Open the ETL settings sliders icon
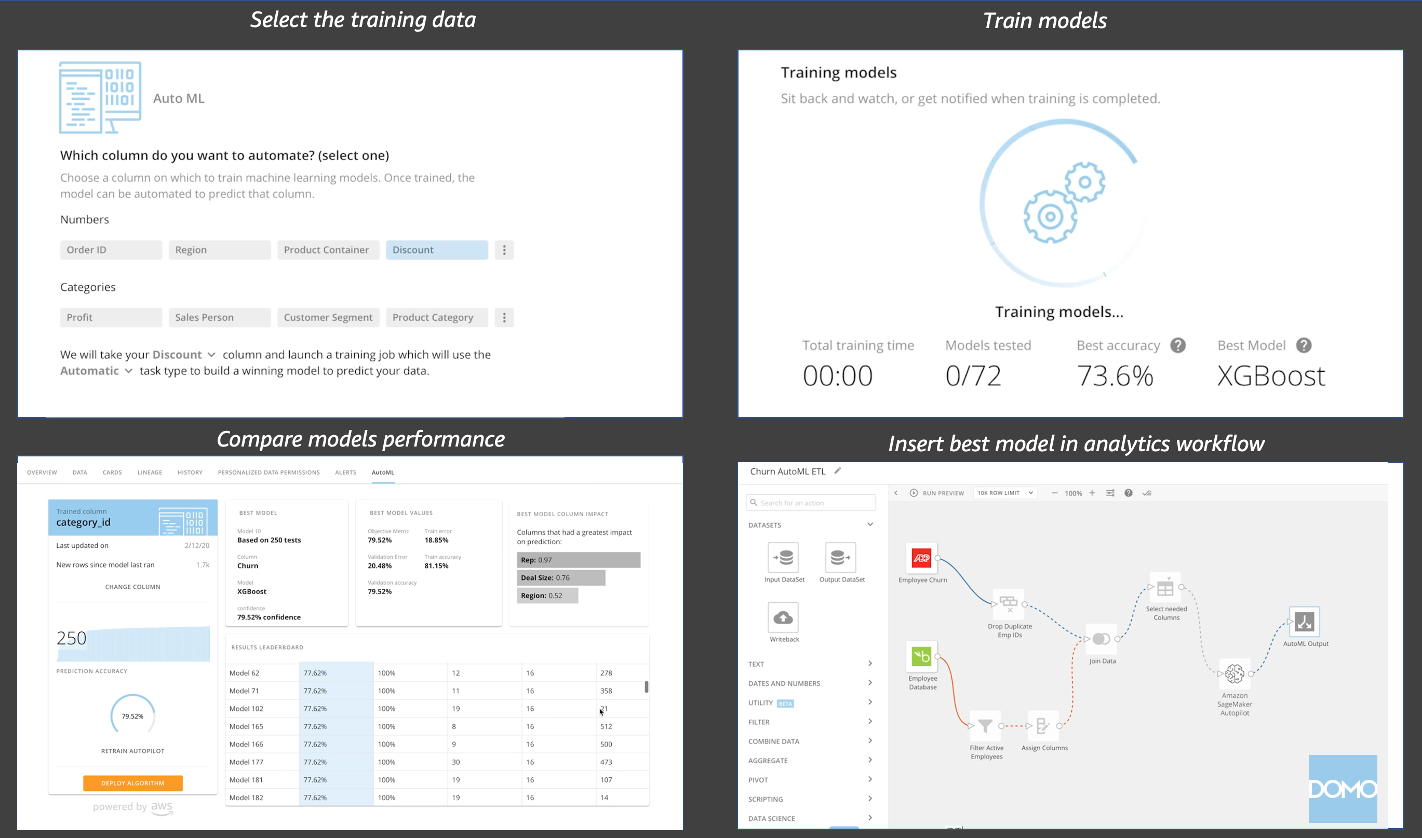Viewport: 1422px width, 838px height. coord(1110,493)
